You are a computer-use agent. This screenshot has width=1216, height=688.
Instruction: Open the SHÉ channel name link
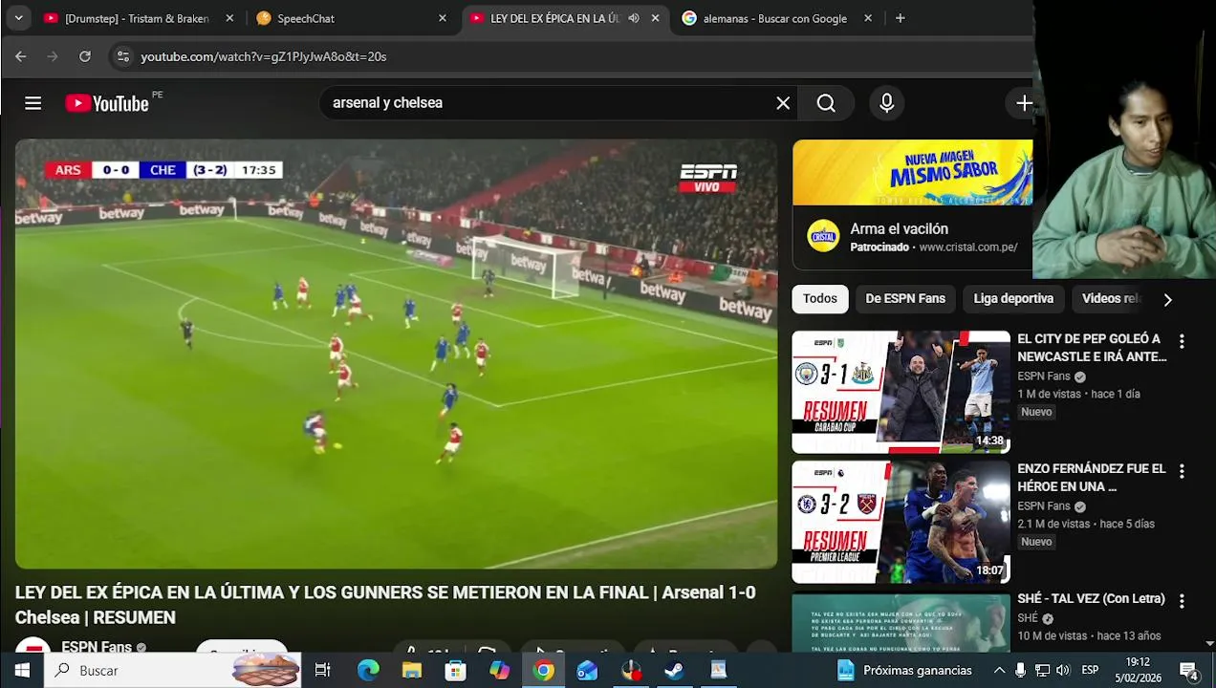(1028, 618)
